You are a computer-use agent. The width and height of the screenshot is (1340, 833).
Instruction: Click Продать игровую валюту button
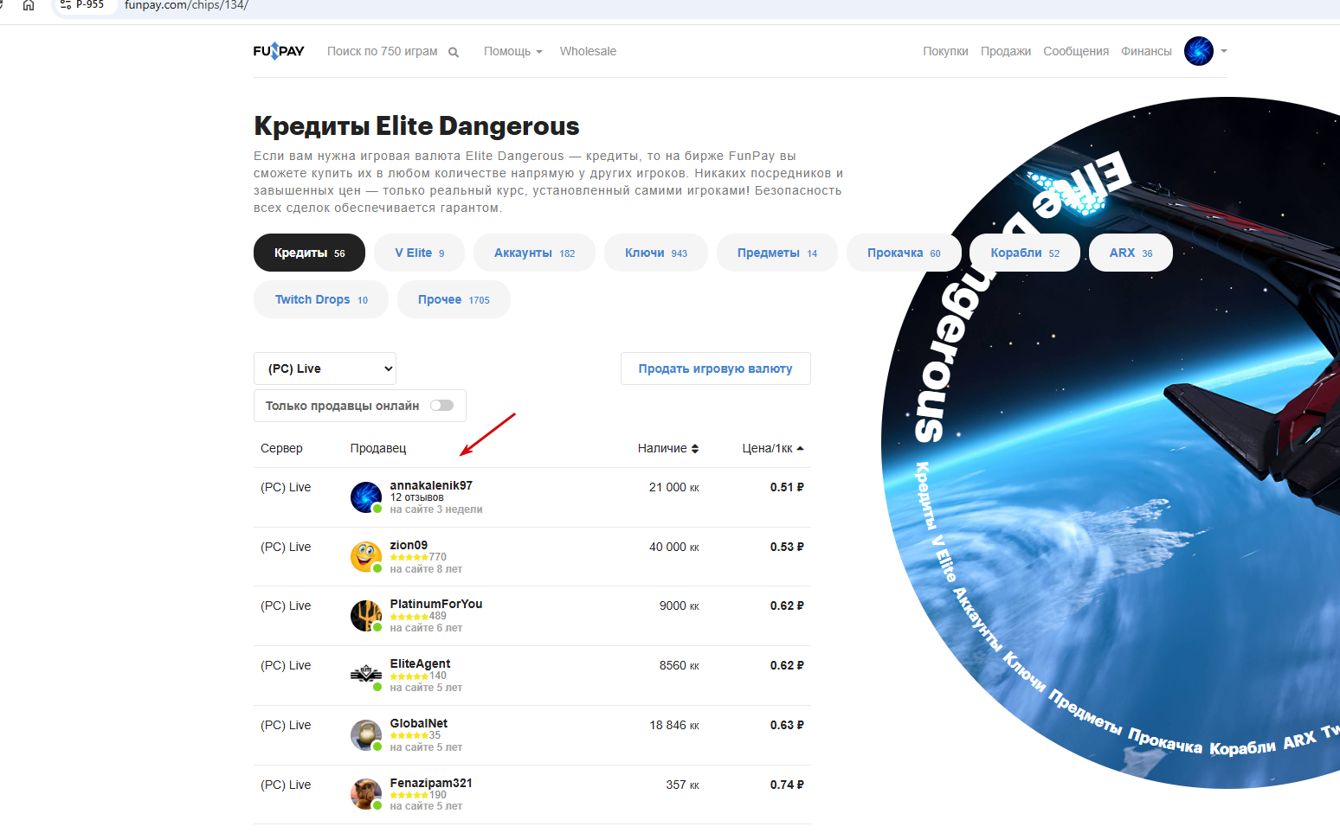(x=716, y=368)
